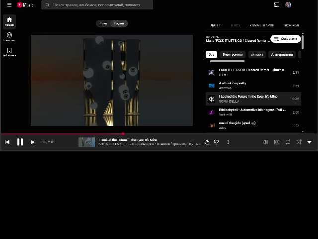Select the 'Хип-хоп' filter chip
Viewport: 318px width, 239px height.
coord(257,54)
